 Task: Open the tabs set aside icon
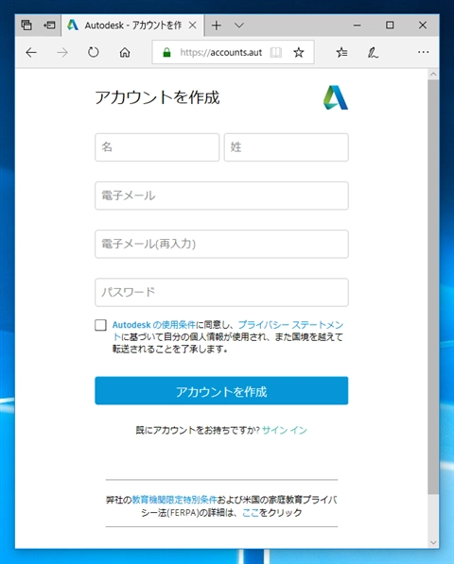[26, 26]
